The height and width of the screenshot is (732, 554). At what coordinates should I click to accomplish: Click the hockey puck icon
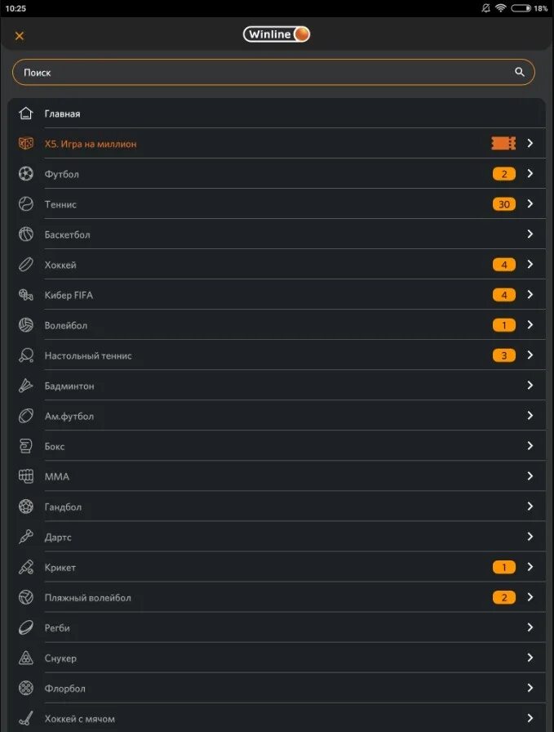26,265
